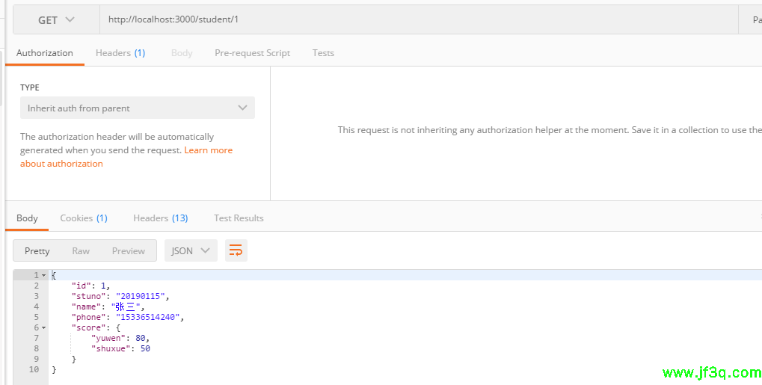762x385 pixels.
Task: Collapse the root JSON object at line 1
Action: coord(43,276)
